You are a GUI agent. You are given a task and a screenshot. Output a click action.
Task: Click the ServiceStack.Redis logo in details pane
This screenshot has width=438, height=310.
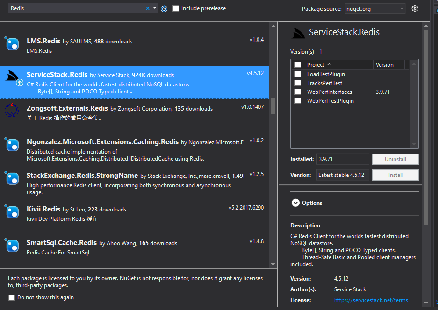298,33
